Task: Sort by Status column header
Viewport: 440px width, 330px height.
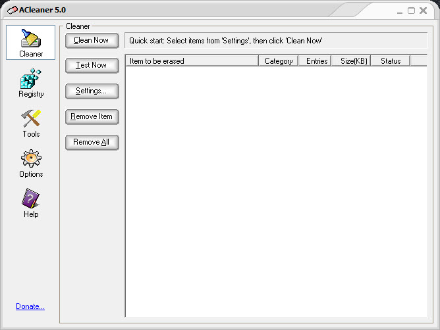Action: click(x=391, y=60)
